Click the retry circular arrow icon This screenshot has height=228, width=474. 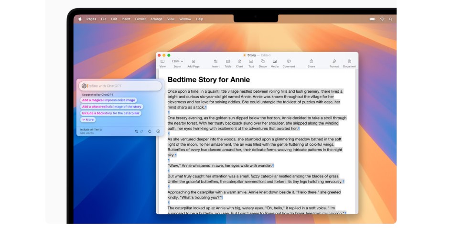pos(150,131)
